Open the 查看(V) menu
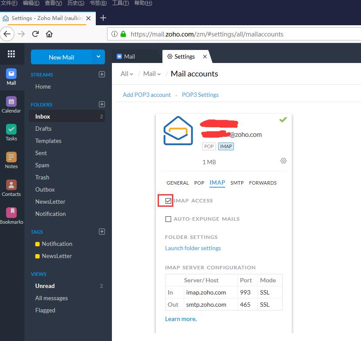This screenshot has width=361, height=341. (54, 3)
